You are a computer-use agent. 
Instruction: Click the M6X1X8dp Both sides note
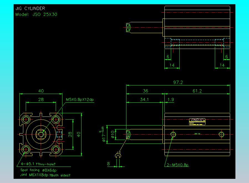[46, 175]
